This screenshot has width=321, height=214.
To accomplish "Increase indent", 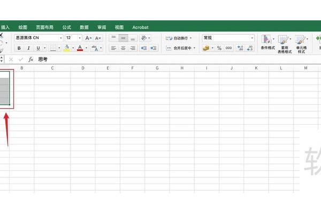I will (x=154, y=48).
